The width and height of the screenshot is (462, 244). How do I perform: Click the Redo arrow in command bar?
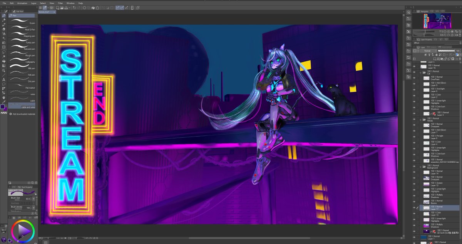point(79,7)
